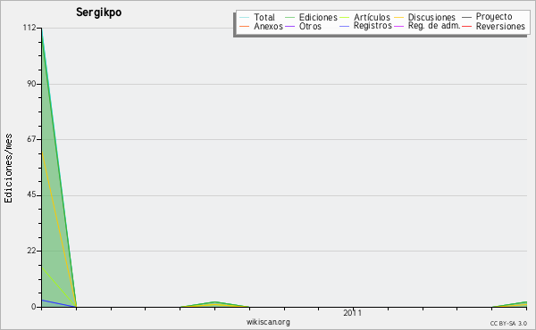This screenshot has width=536, height=330.
Task: Select the Reversiones legend label
Action: pos(500,26)
